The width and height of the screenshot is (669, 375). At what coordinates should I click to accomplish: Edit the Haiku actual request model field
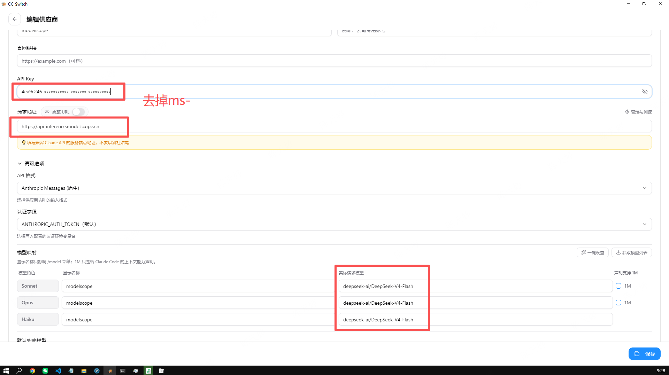475,320
